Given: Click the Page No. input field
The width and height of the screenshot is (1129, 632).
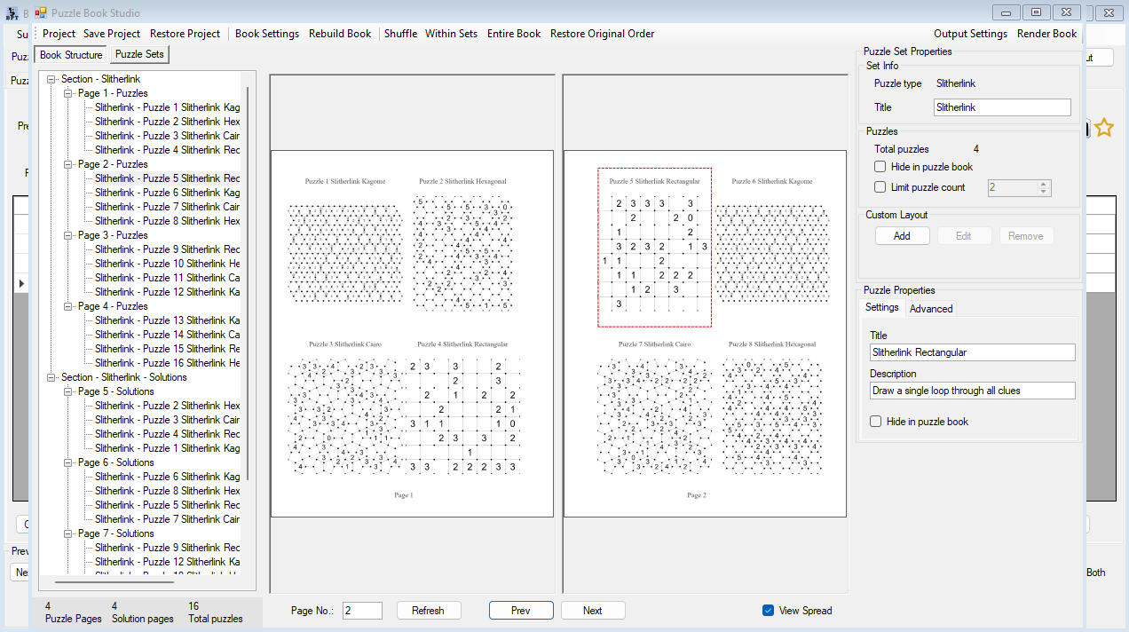Looking at the screenshot, I should coord(362,611).
